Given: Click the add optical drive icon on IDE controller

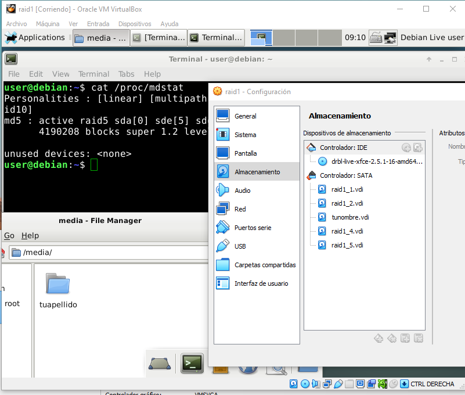Looking at the screenshot, I should coord(406,148).
